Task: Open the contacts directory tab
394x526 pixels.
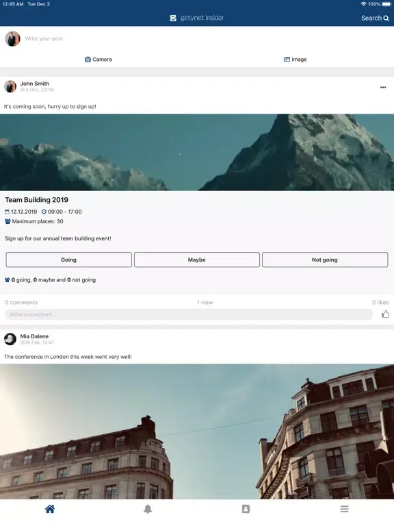Action: click(x=246, y=509)
